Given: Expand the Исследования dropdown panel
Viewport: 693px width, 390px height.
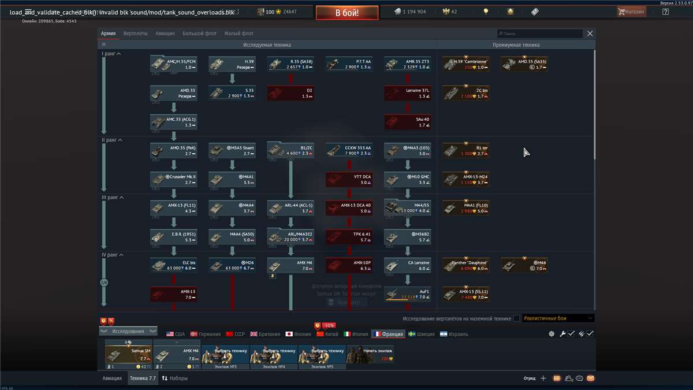Looking at the screenshot, I should point(128,331).
